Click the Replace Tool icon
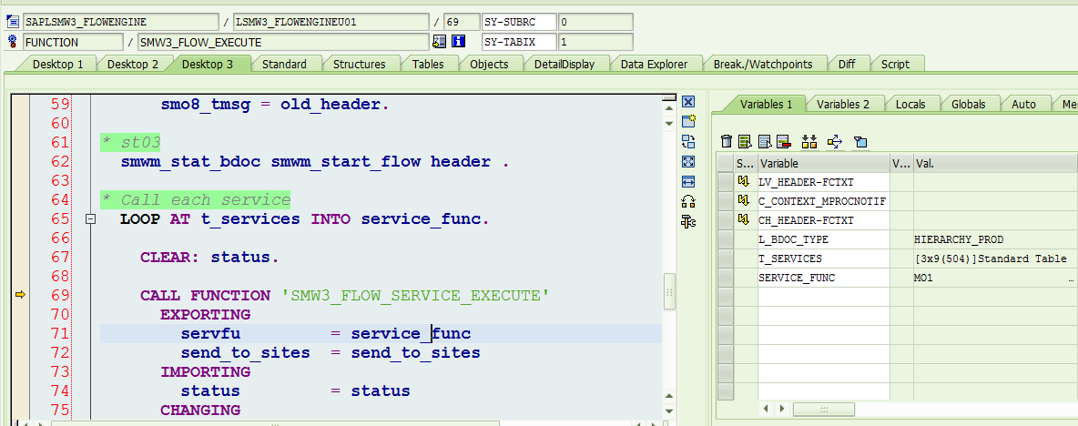This screenshot has width=1078, height=426. 688,141
